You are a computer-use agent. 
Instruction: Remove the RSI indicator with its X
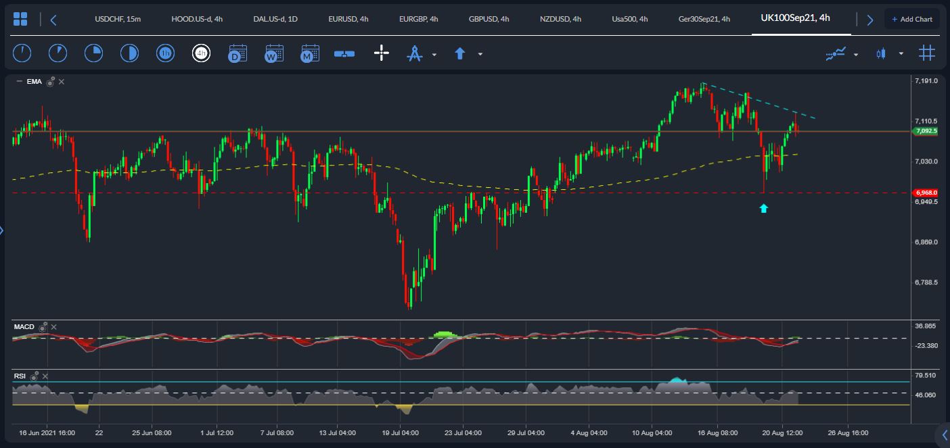[x=45, y=376]
